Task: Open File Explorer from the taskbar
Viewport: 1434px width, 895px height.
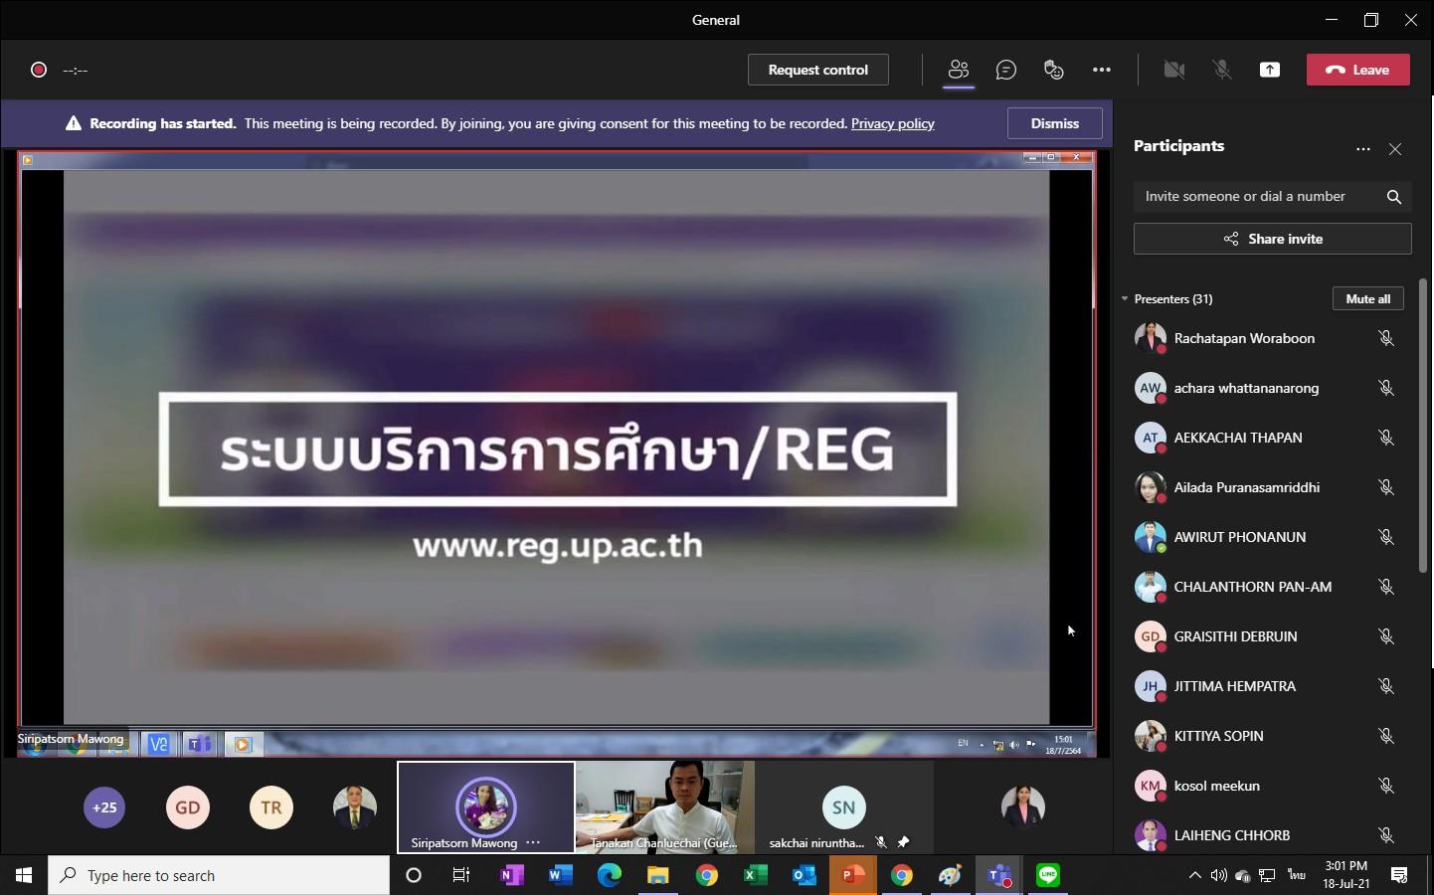Action: click(x=658, y=875)
